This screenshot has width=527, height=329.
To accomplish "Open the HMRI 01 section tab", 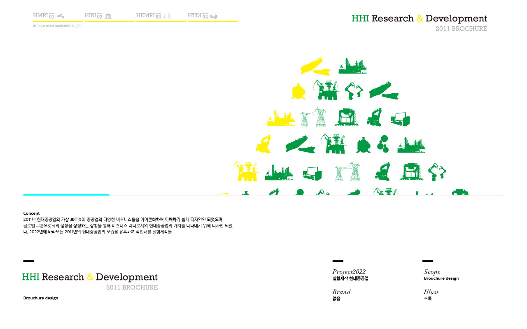I will point(58,16).
